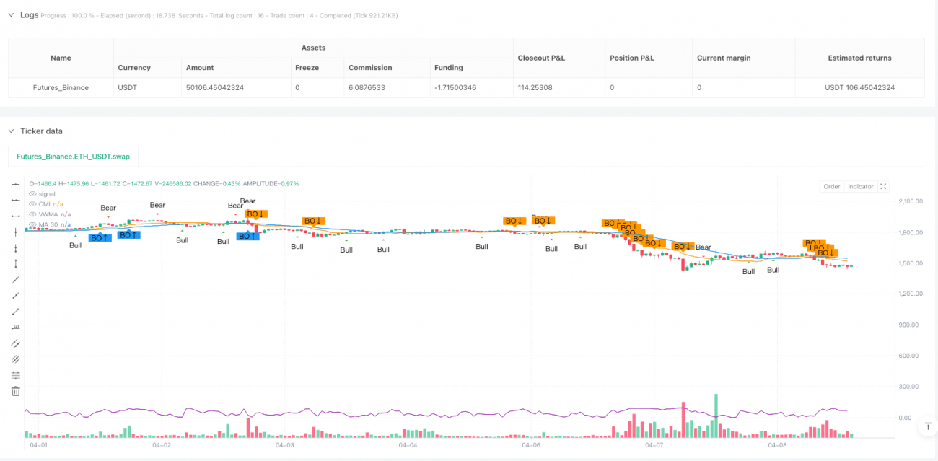Click the Funding sub-header

(448, 68)
